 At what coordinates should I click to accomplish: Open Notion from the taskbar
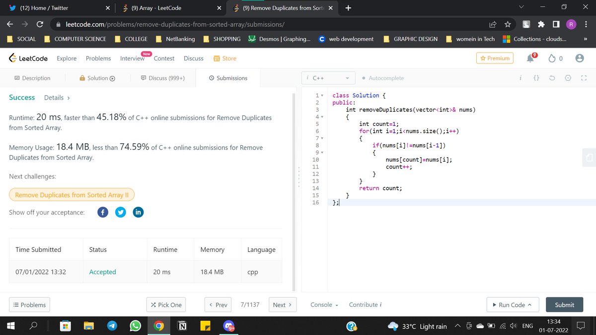[182, 326]
